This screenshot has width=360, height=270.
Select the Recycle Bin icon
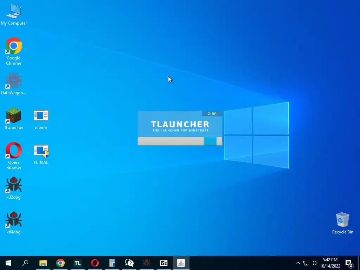[x=342, y=223]
